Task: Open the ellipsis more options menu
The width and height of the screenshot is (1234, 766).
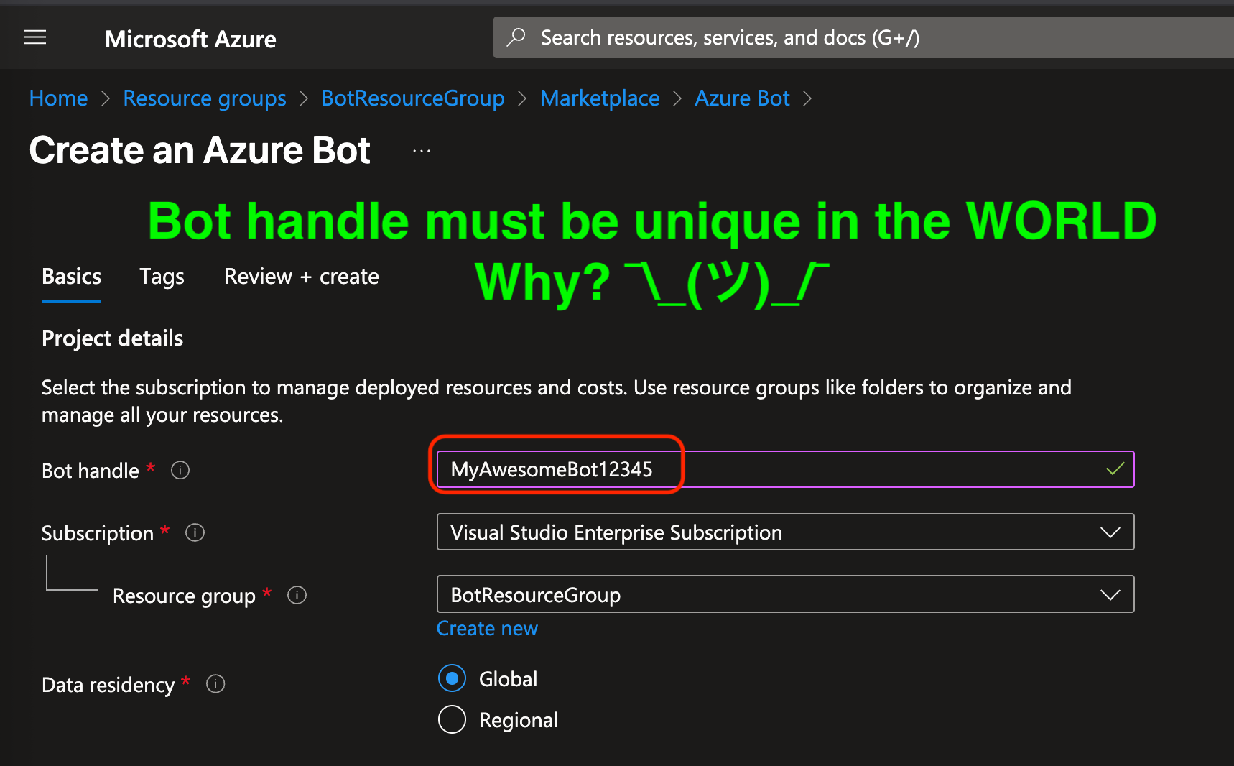Action: point(422,151)
